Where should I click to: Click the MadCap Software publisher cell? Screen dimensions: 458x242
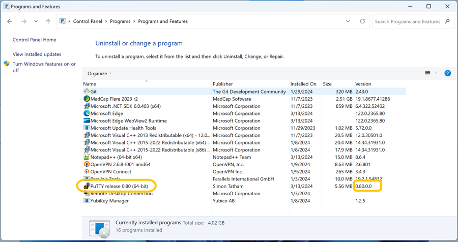pos(232,99)
